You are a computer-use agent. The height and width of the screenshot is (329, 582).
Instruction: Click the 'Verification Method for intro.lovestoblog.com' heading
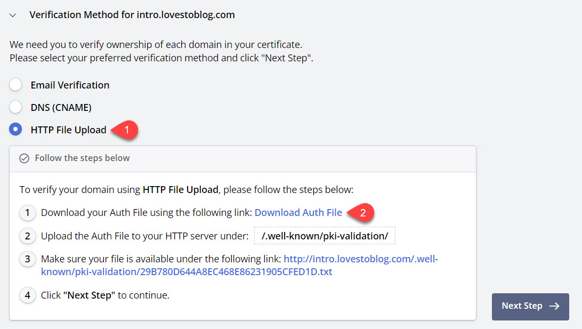point(132,15)
